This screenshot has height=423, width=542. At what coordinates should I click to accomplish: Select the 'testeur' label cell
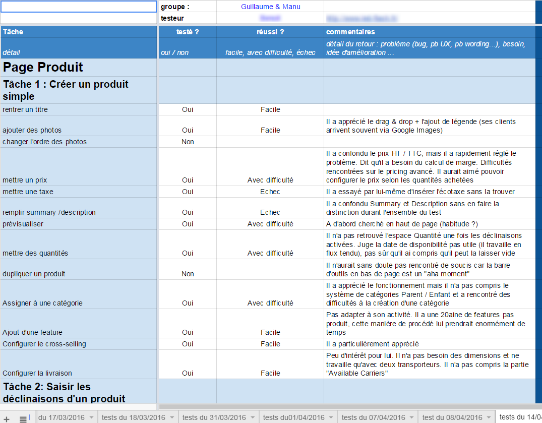point(188,18)
